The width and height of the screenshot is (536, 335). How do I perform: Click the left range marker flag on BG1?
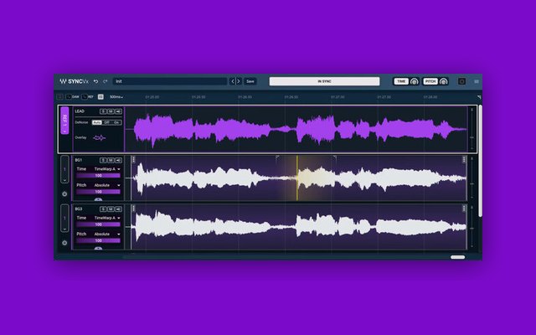[277, 157]
